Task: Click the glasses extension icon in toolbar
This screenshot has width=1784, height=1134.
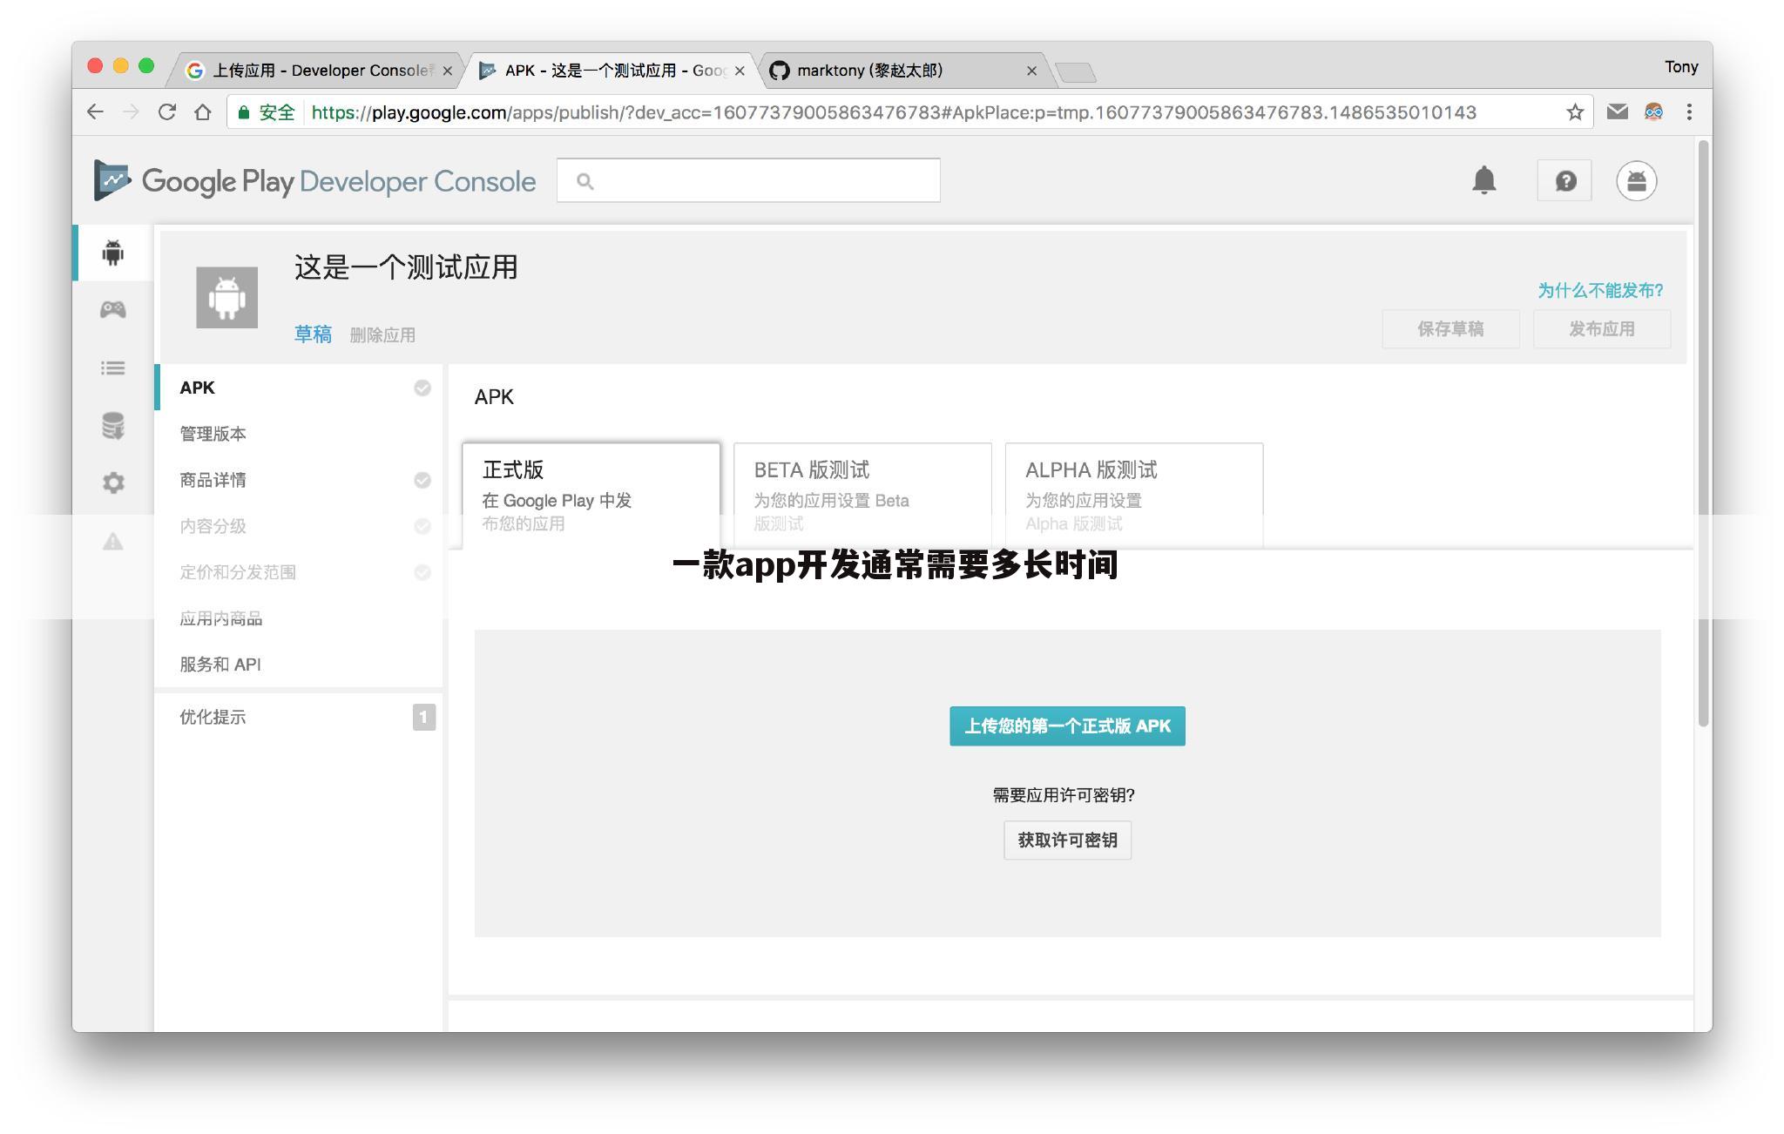Action: pos(1653,111)
